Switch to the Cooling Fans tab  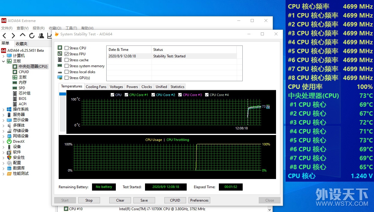tap(96, 87)
